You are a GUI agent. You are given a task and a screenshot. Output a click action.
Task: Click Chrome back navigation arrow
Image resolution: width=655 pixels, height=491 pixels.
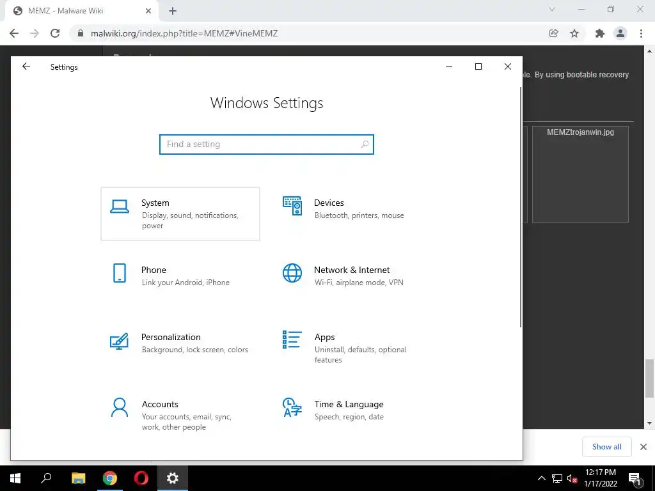point(14,33)
